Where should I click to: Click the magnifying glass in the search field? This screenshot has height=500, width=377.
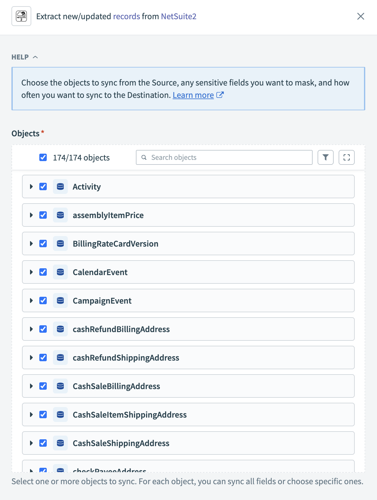tap(144, 157)
